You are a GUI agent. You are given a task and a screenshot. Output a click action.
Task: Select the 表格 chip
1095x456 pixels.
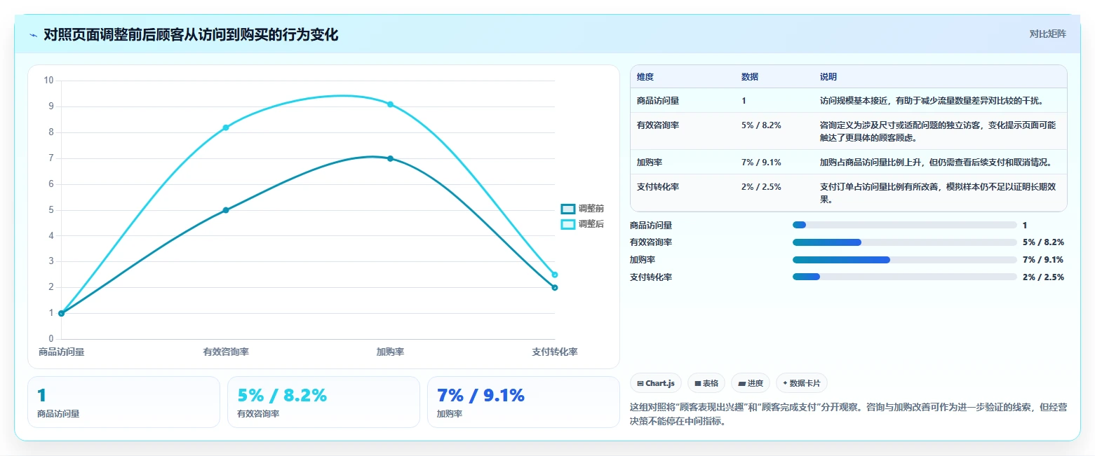click(706, 383)
